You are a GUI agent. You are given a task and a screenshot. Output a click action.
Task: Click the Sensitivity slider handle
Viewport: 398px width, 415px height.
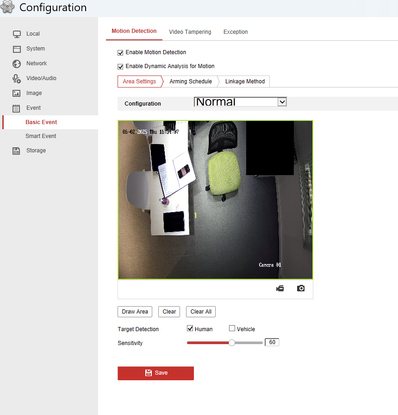232,343
